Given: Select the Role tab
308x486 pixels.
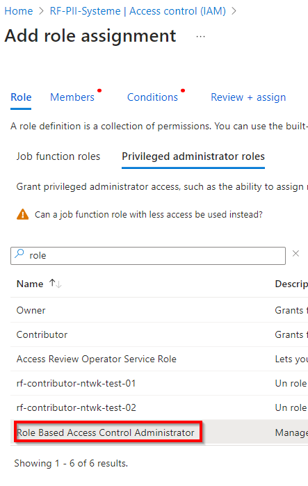Looking at the screenshot, I should pyautogui.click(x=21, y=97).
